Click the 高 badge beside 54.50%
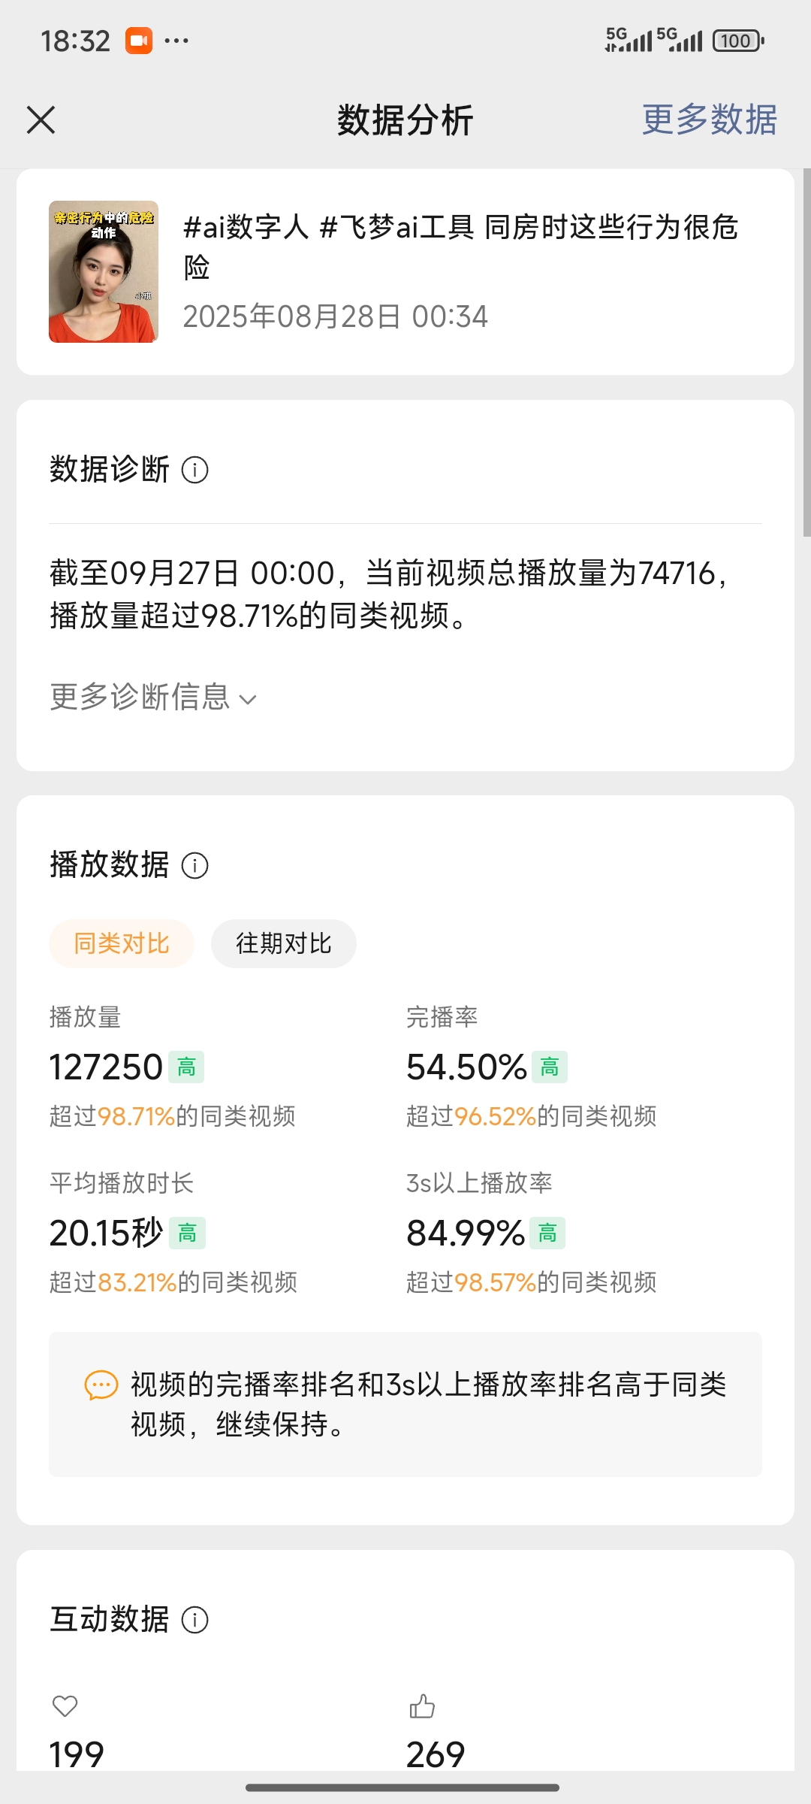This screenshot has height=1804, width=811. (x=550, y=1067)
